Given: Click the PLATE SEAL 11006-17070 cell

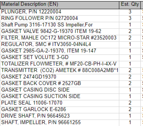Looking at the screenshot, I should pos(60,103).
